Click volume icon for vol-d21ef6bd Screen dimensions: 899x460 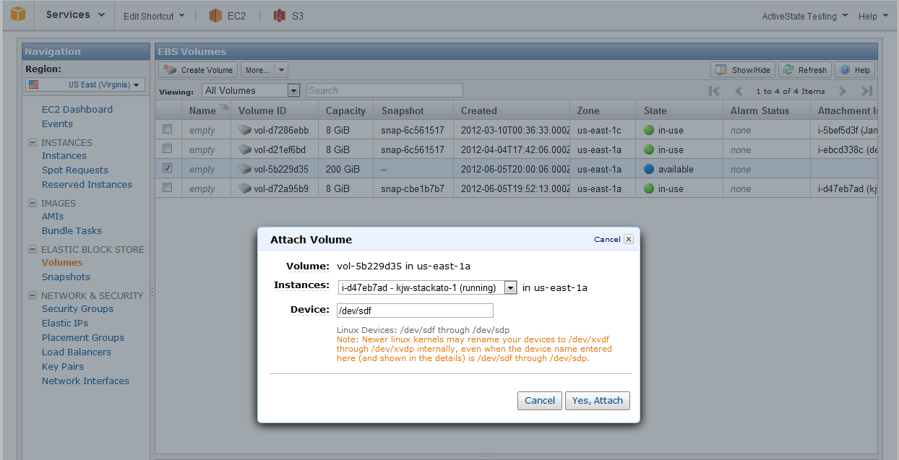click(x=245, y=150)
